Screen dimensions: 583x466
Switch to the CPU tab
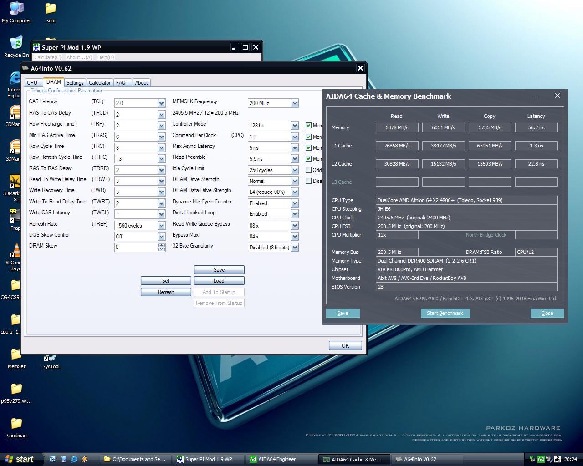click(x=32, y=82)
